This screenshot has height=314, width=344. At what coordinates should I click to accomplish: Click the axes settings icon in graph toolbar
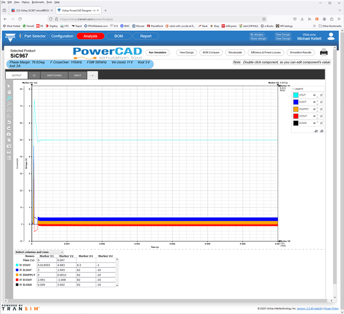pos(9,116)
